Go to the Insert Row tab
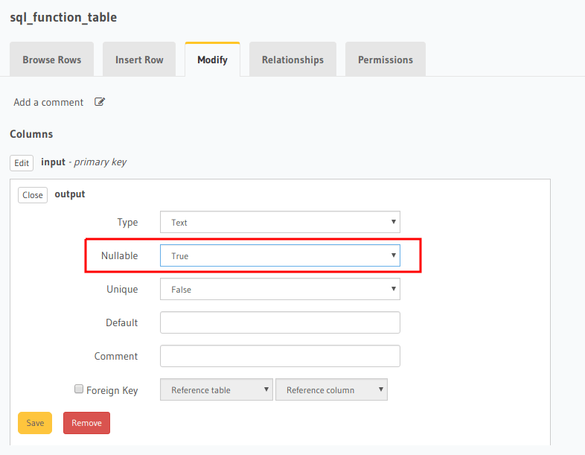The image size is (585, 455). click(x=139, y=60)
